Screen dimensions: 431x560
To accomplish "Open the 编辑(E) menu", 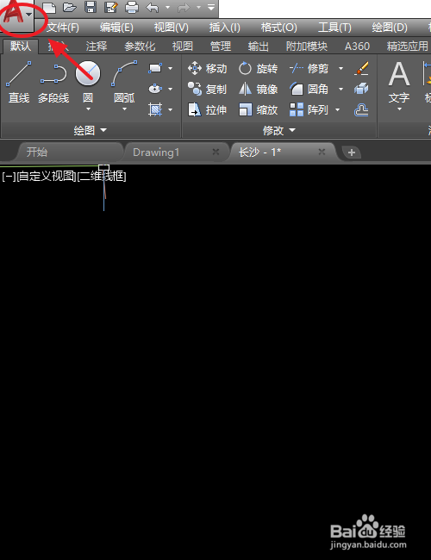I will coord(116,28).
